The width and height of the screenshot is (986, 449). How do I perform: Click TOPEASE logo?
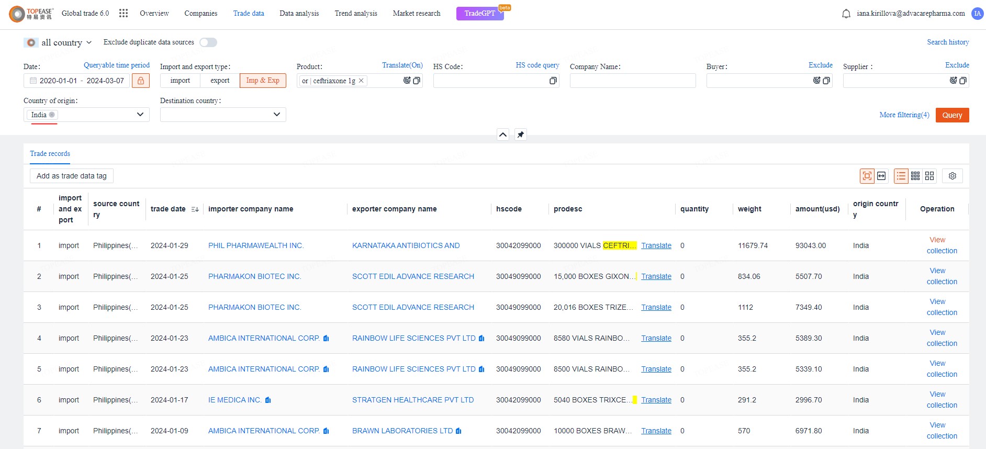[31, 14]
